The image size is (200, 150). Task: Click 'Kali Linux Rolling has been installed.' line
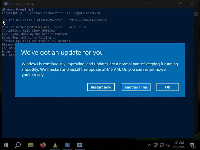point(35,34)
